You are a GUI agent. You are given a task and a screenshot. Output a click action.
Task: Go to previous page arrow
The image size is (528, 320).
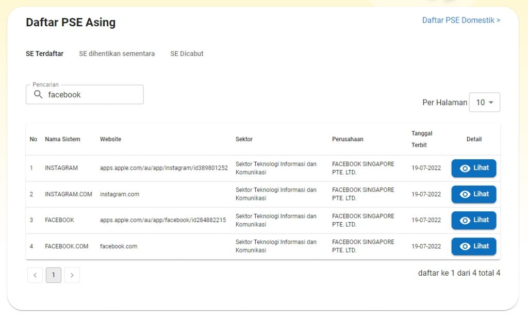pyautogui.click(x=35, y=275)
